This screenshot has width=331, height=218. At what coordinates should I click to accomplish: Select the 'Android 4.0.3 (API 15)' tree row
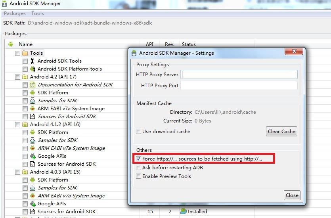[55, 172]
